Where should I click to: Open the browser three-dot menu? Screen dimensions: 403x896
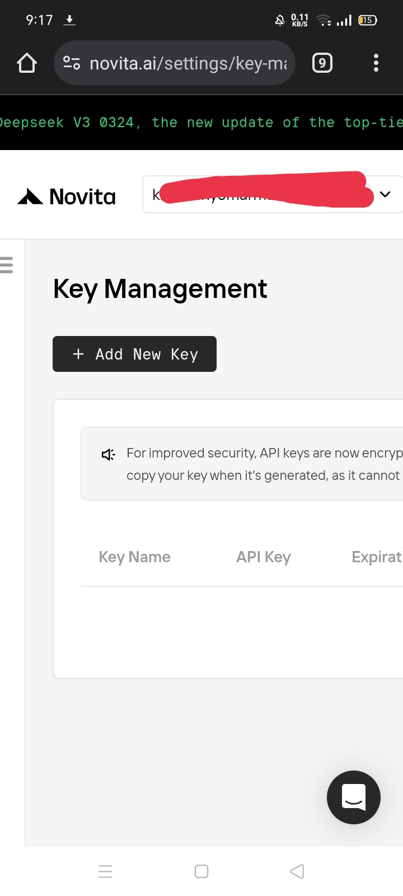coord(376,63)
